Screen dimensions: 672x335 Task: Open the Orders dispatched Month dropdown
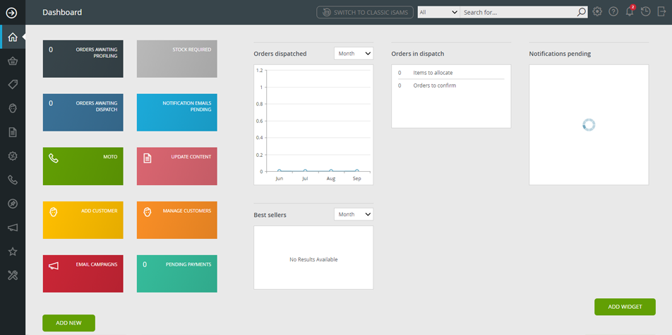pos(354,54)
